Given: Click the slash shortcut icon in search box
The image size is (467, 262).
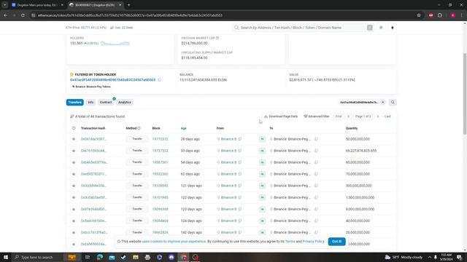Looking at the screenshot, I should (370, 28).
